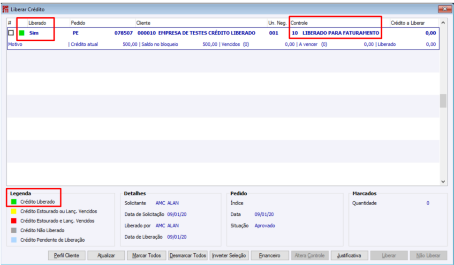The image size is (454, 265).
Task: Click Data de Solicitação value 09/01/20
Action: tap(177, 214)
